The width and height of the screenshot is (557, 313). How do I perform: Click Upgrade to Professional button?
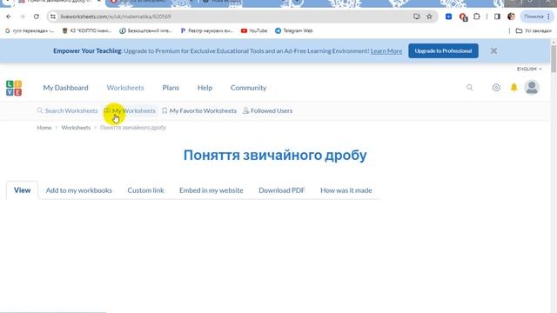tap(443, 50)
